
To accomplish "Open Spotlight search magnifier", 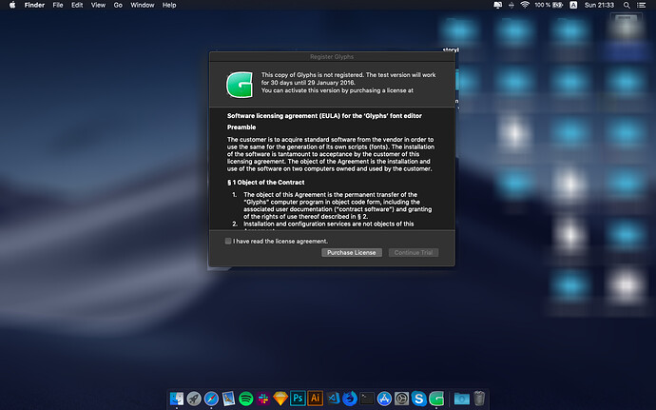I will pyautogui.click(x=627, y=5).
